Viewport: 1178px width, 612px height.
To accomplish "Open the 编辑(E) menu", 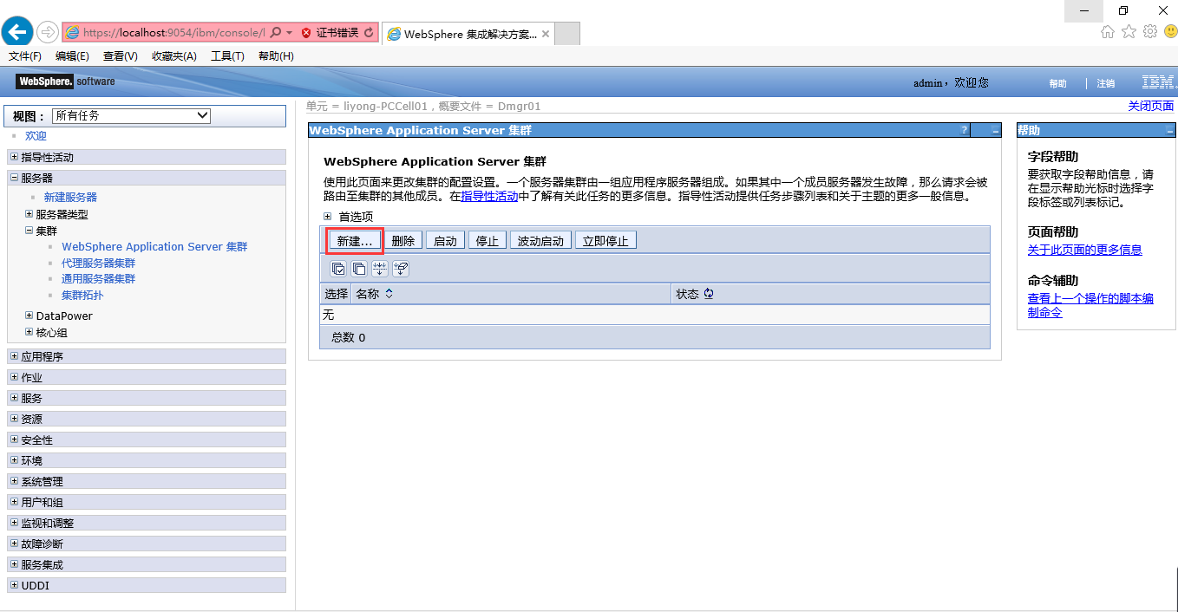I will pos(72,56).
